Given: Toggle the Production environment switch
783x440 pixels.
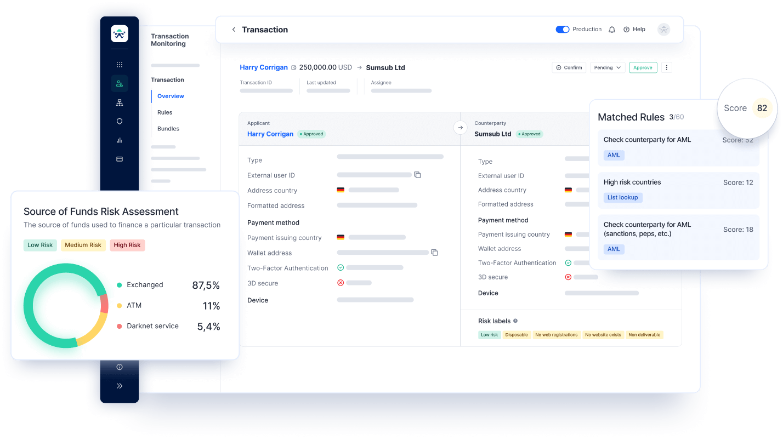Looking at the screenshot, I should (562, 30).
